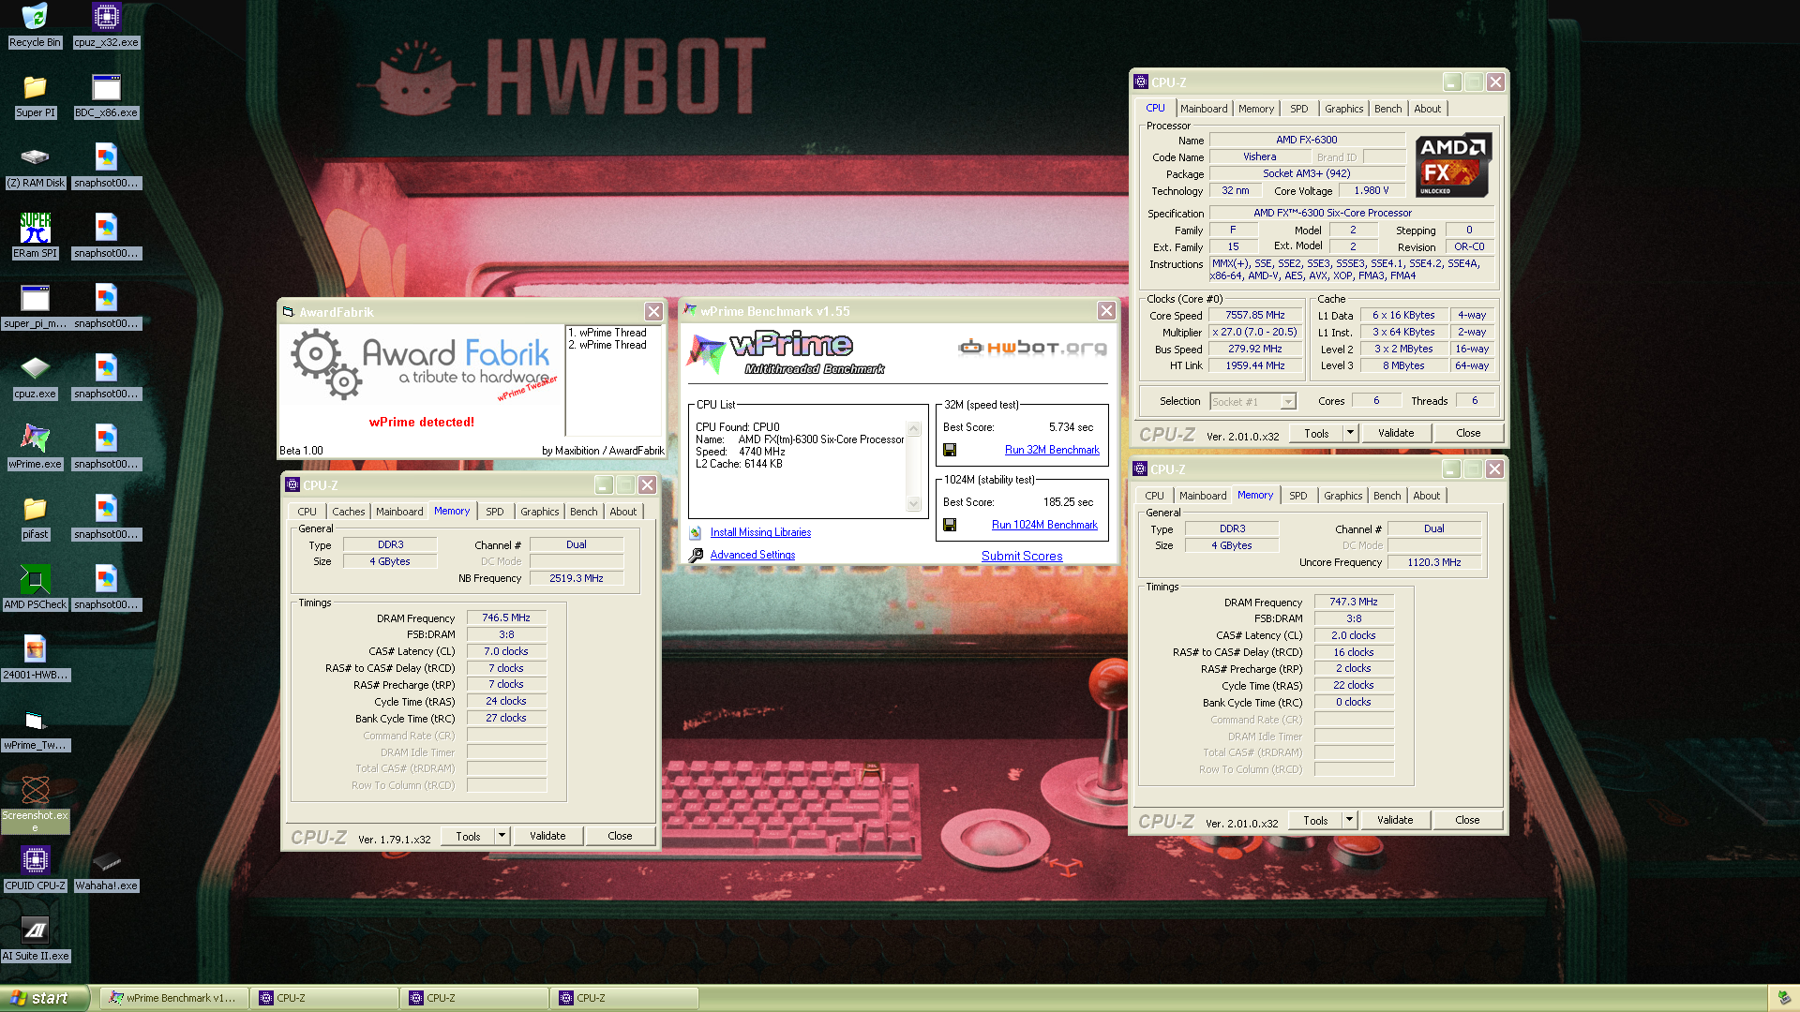Select the ERam SPI desktop icon
This screenshot has height=1012, width=1800.
tap(35, 236)
